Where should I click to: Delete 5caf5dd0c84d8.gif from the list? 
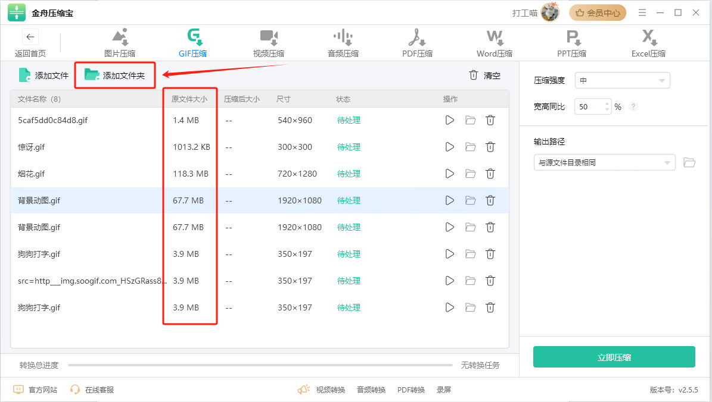click(x=490, y=120)
